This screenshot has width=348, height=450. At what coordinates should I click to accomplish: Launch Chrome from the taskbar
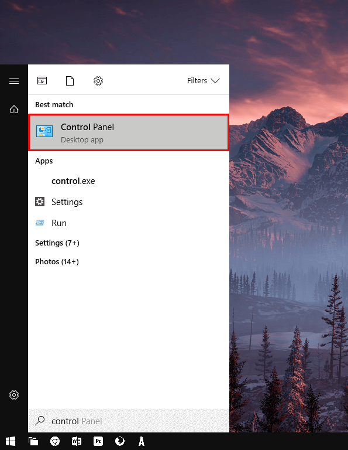55,441
